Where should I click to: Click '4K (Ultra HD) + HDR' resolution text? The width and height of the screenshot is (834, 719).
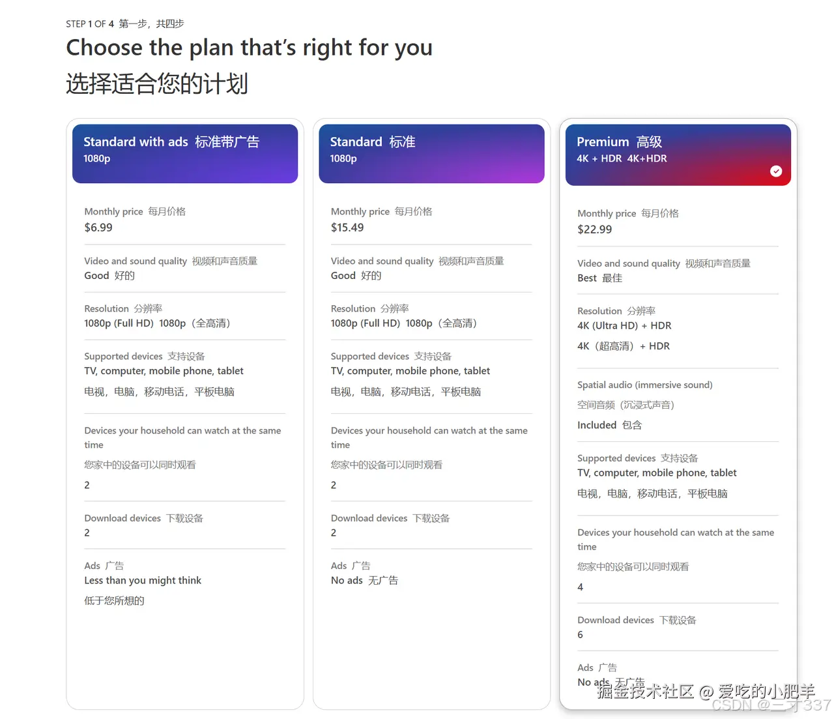coord(624,325)
